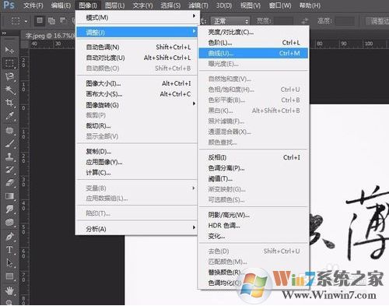Select the Rectangle shape tool
Screen dimensions: 389x306
click(9, 276)
